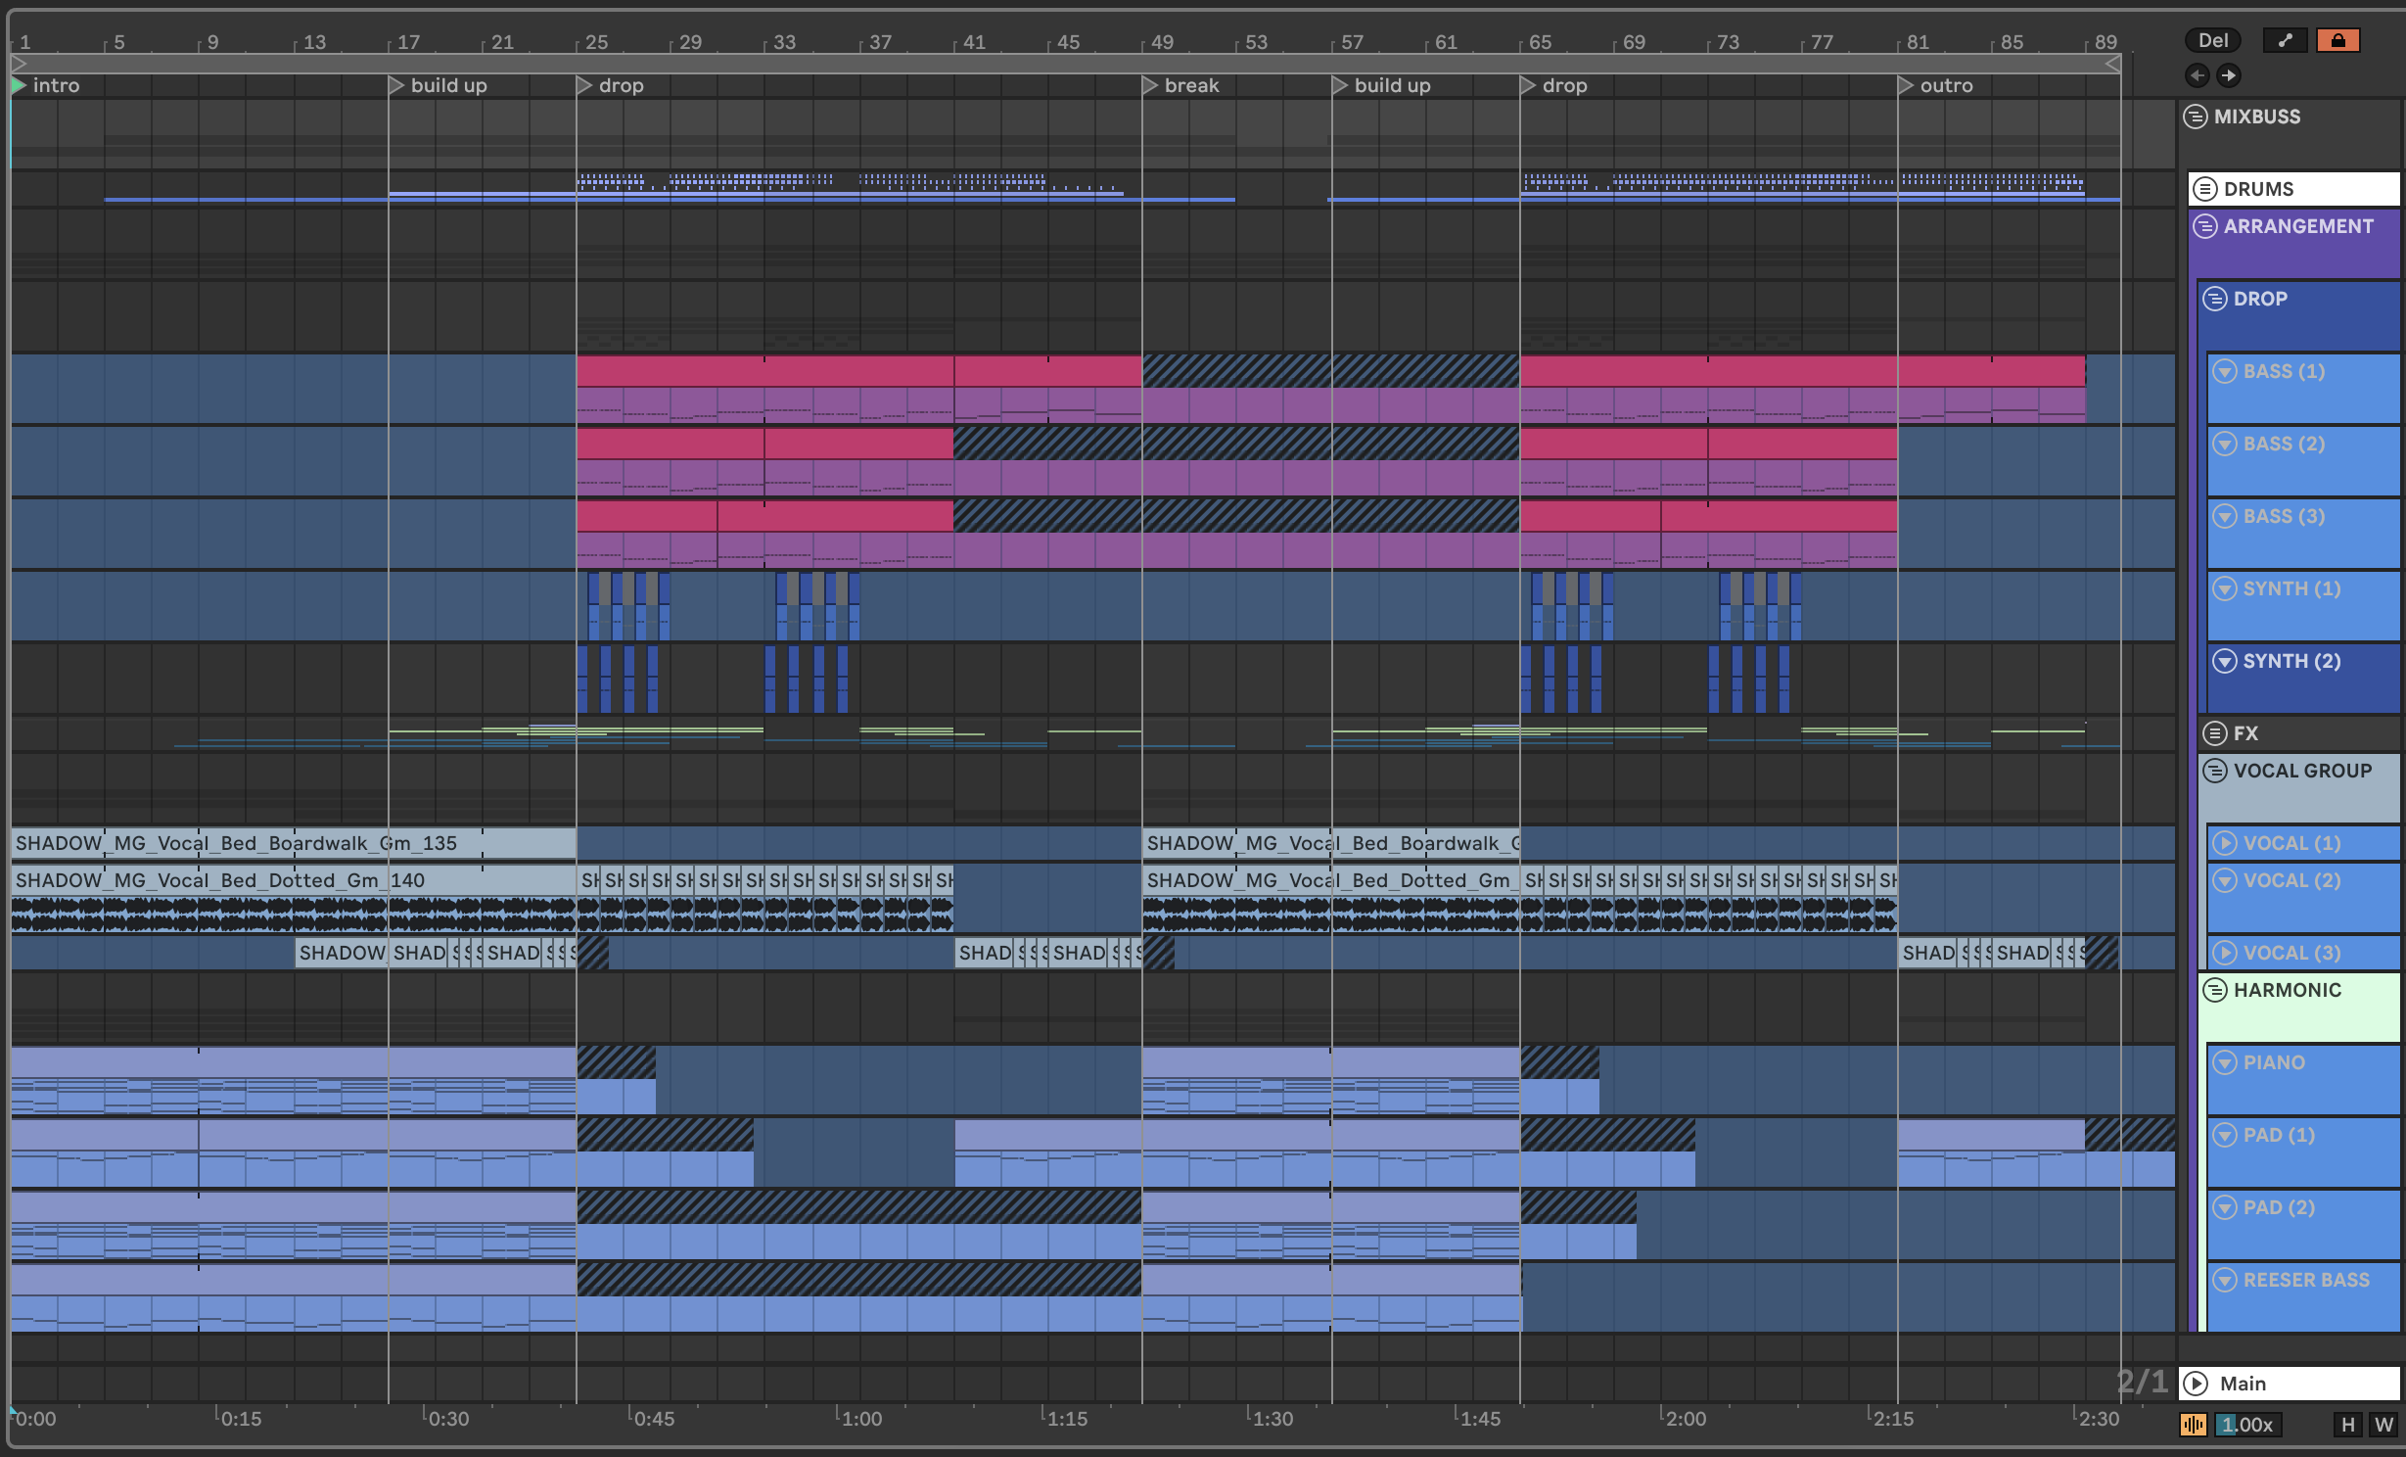Jump to next locator arrow
Image resolution: width=2406 pixels, height=1457 pixels.
pyautogui.click(x=2229, y=75)
